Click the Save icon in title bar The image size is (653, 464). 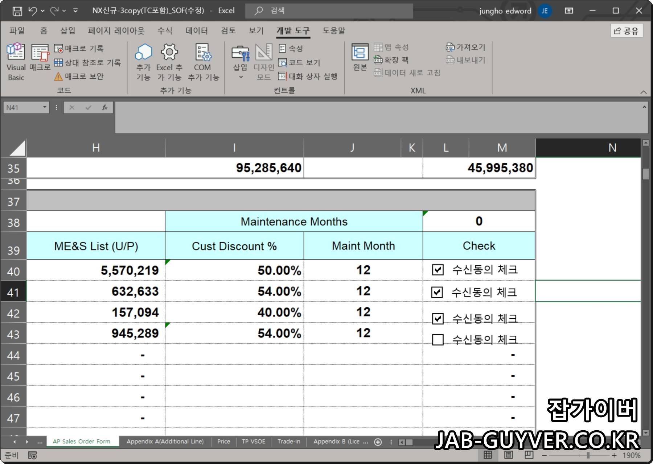17,11
